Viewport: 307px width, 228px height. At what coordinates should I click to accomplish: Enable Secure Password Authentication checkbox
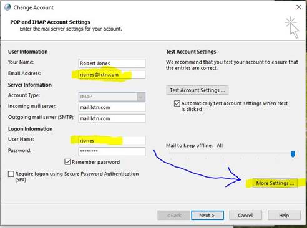pyautogui.click(x=11, y=174)
